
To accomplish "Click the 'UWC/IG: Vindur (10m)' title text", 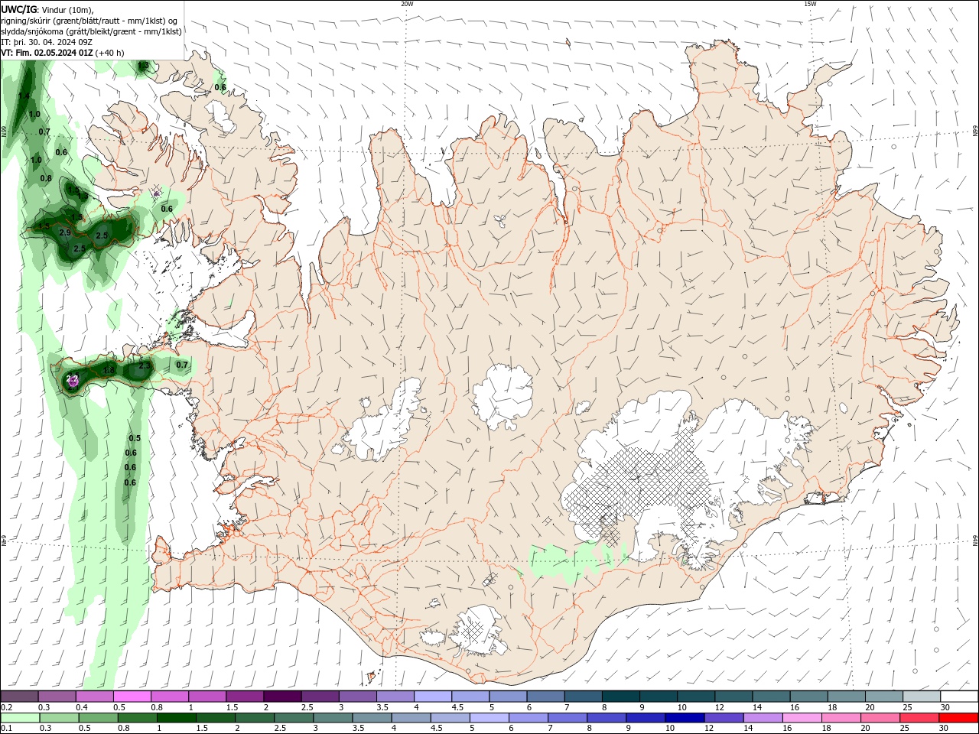I will coord(47,9).
